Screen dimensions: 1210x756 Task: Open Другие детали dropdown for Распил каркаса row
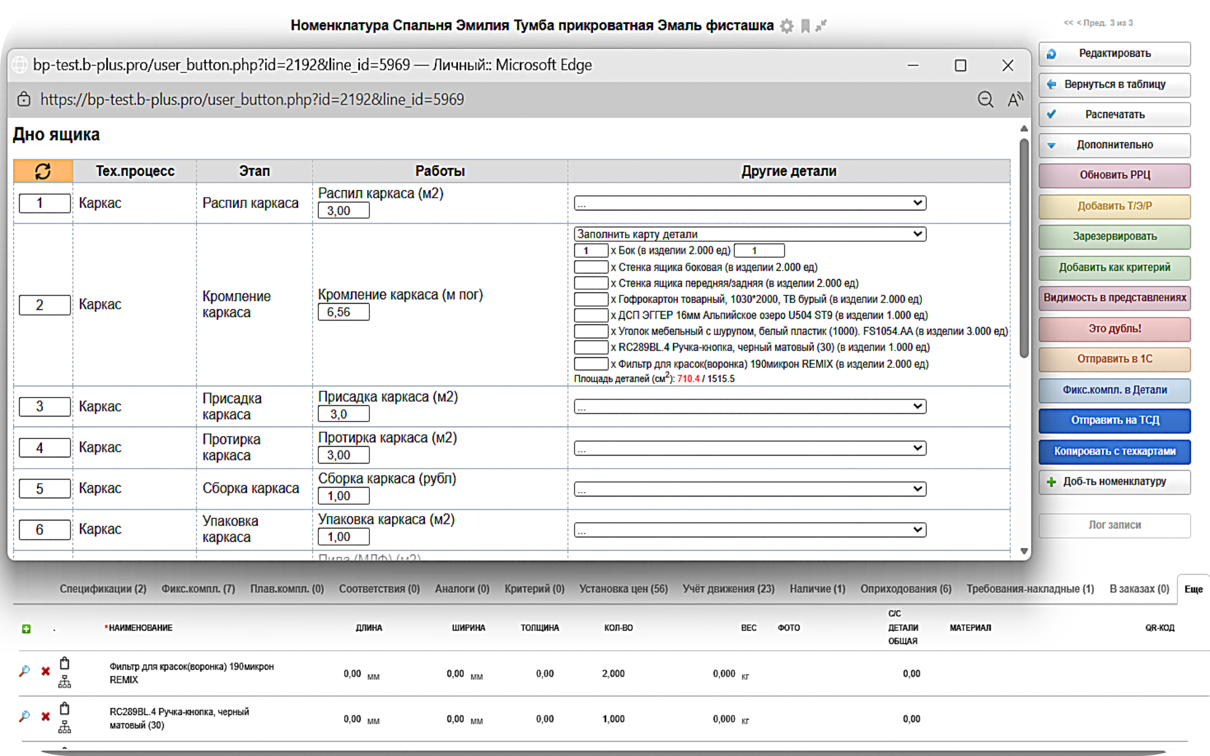tap(749, 203)
